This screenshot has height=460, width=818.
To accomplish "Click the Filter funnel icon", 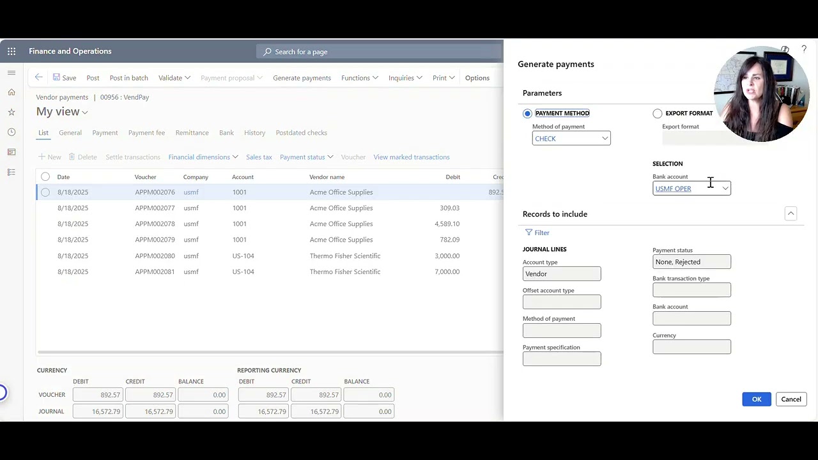I will click(x=529, y=233).
